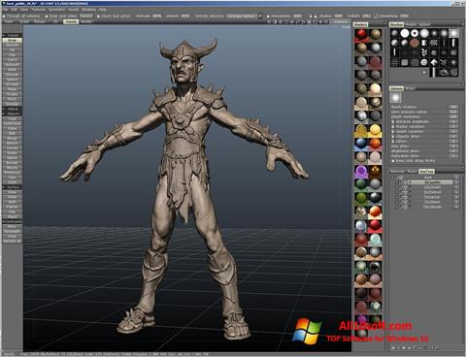Viewport: 466px width, 357px height.
Task: Choose the pyramid-shaped brush alpha
Action: (x=434, y=62)
